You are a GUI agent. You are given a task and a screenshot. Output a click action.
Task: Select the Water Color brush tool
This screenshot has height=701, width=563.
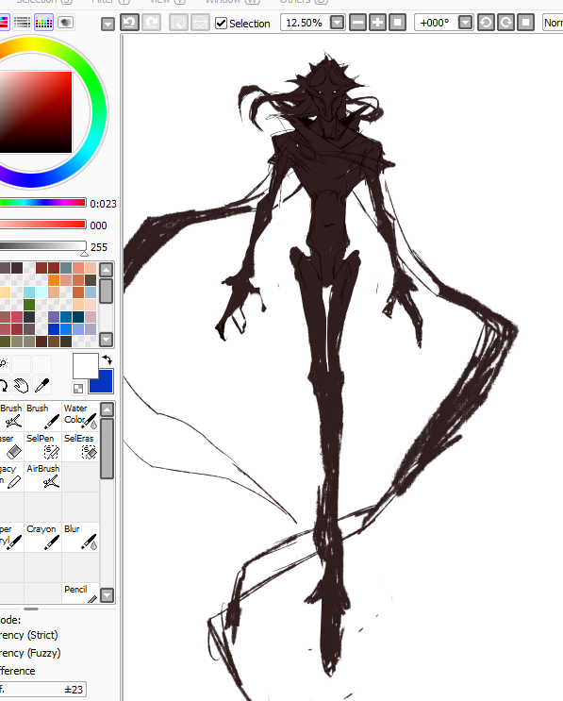80,416
